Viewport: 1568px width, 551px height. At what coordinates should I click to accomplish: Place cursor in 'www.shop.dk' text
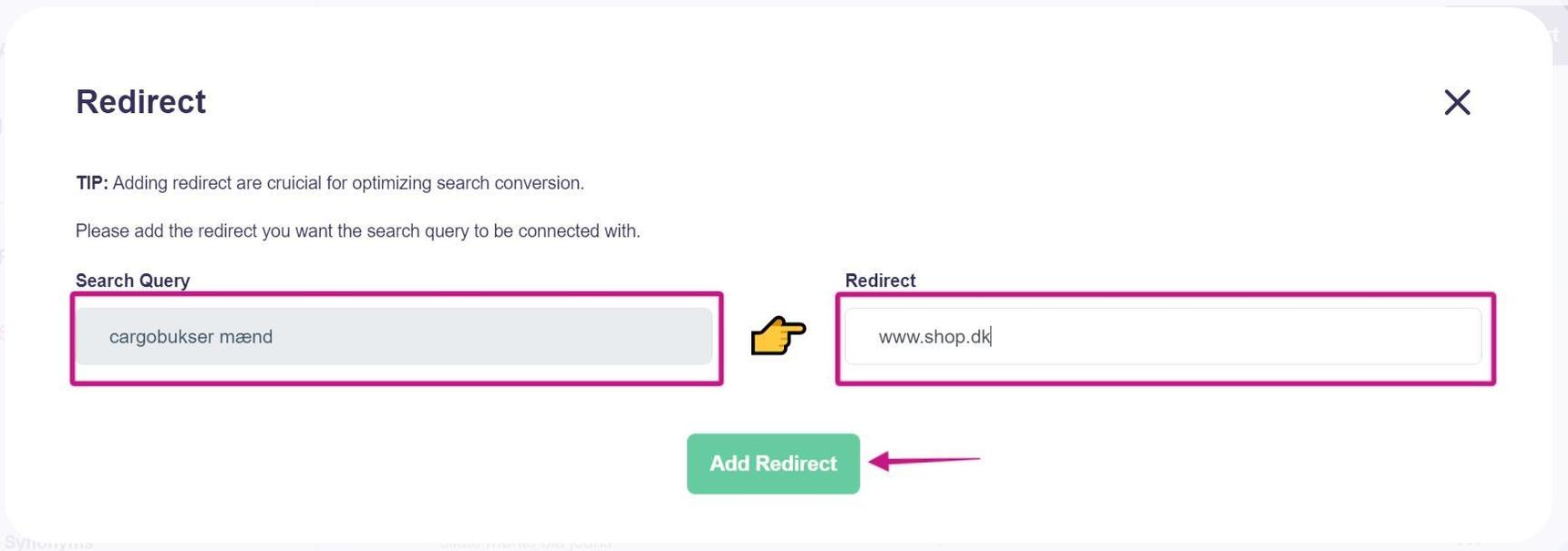point(934,337)
